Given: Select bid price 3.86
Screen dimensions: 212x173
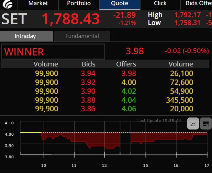Looking at the screenshot, I should point(88,109).
